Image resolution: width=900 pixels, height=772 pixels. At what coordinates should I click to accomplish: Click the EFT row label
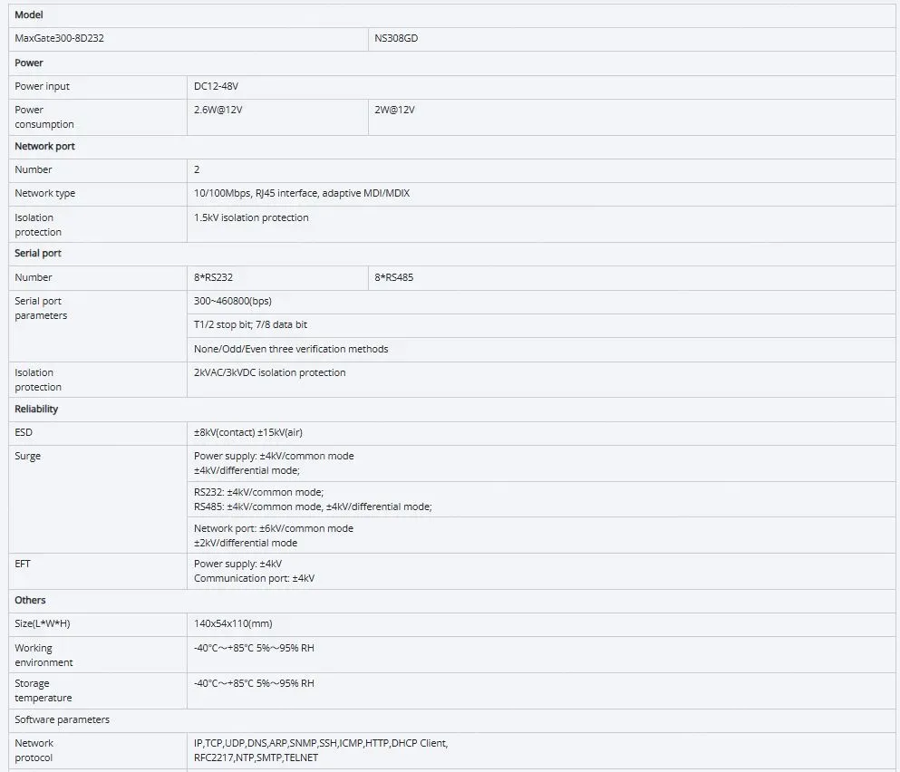(23, 564)
